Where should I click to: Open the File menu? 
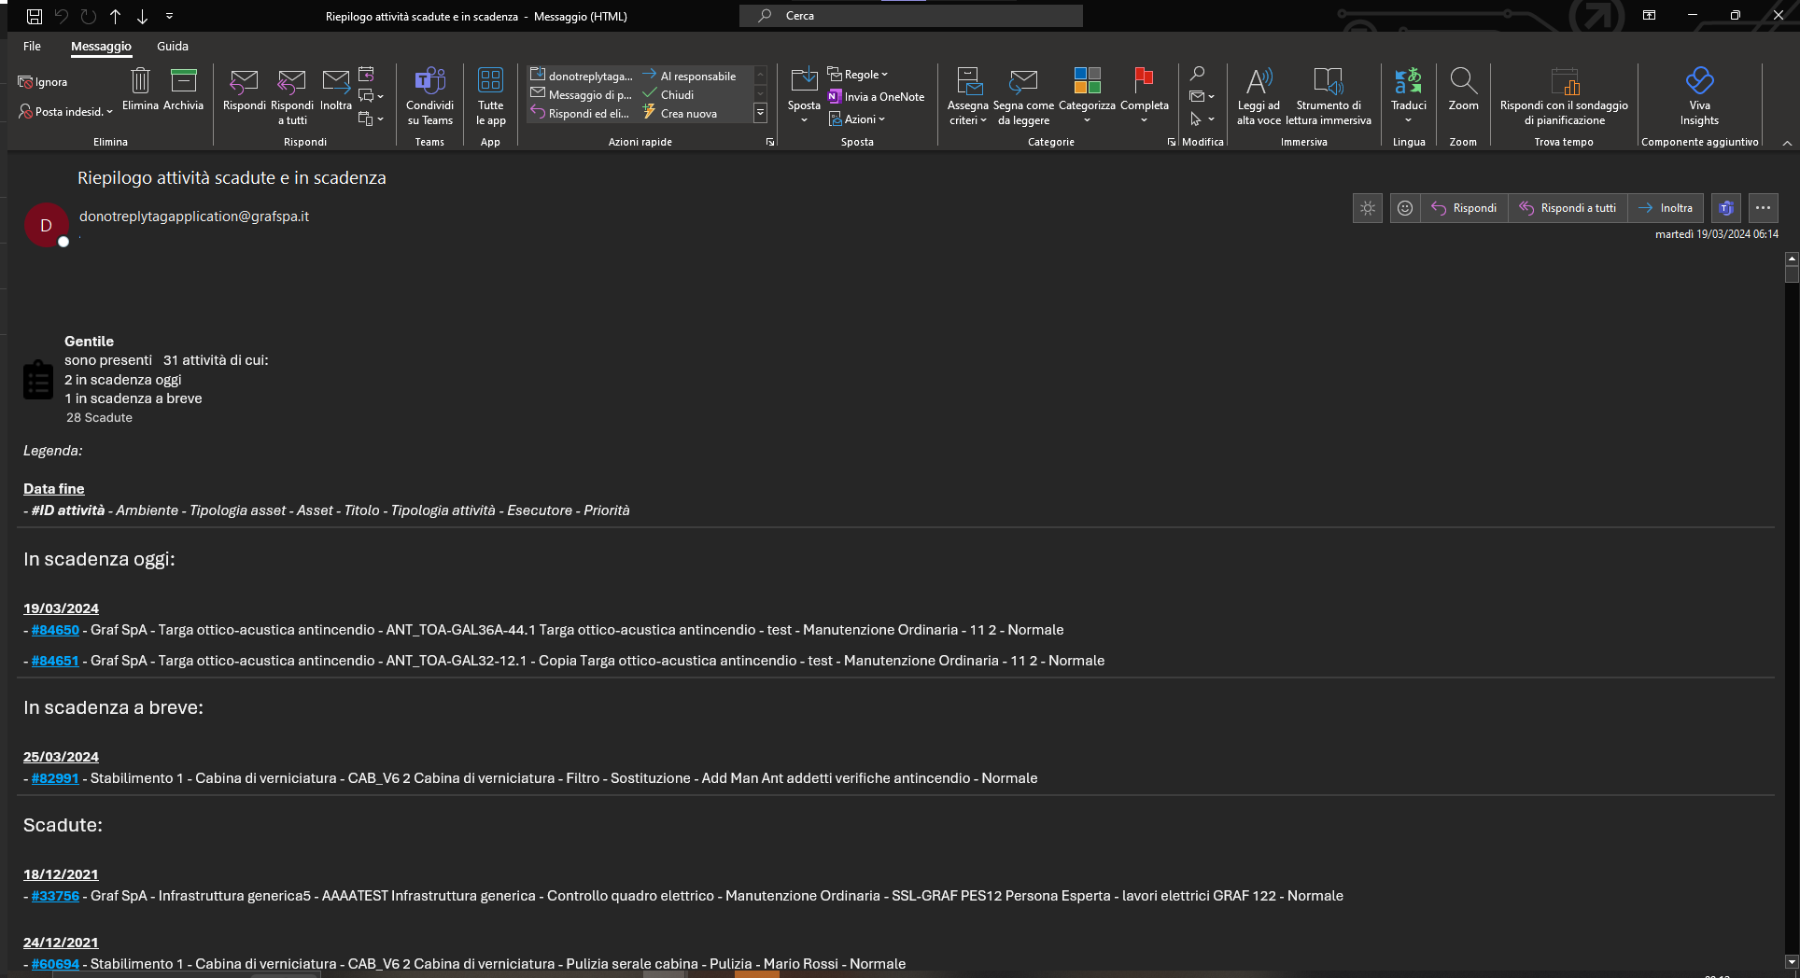click(32, 46)
